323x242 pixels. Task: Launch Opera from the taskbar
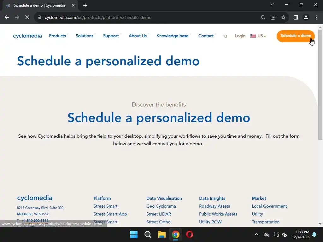[190, 234]
